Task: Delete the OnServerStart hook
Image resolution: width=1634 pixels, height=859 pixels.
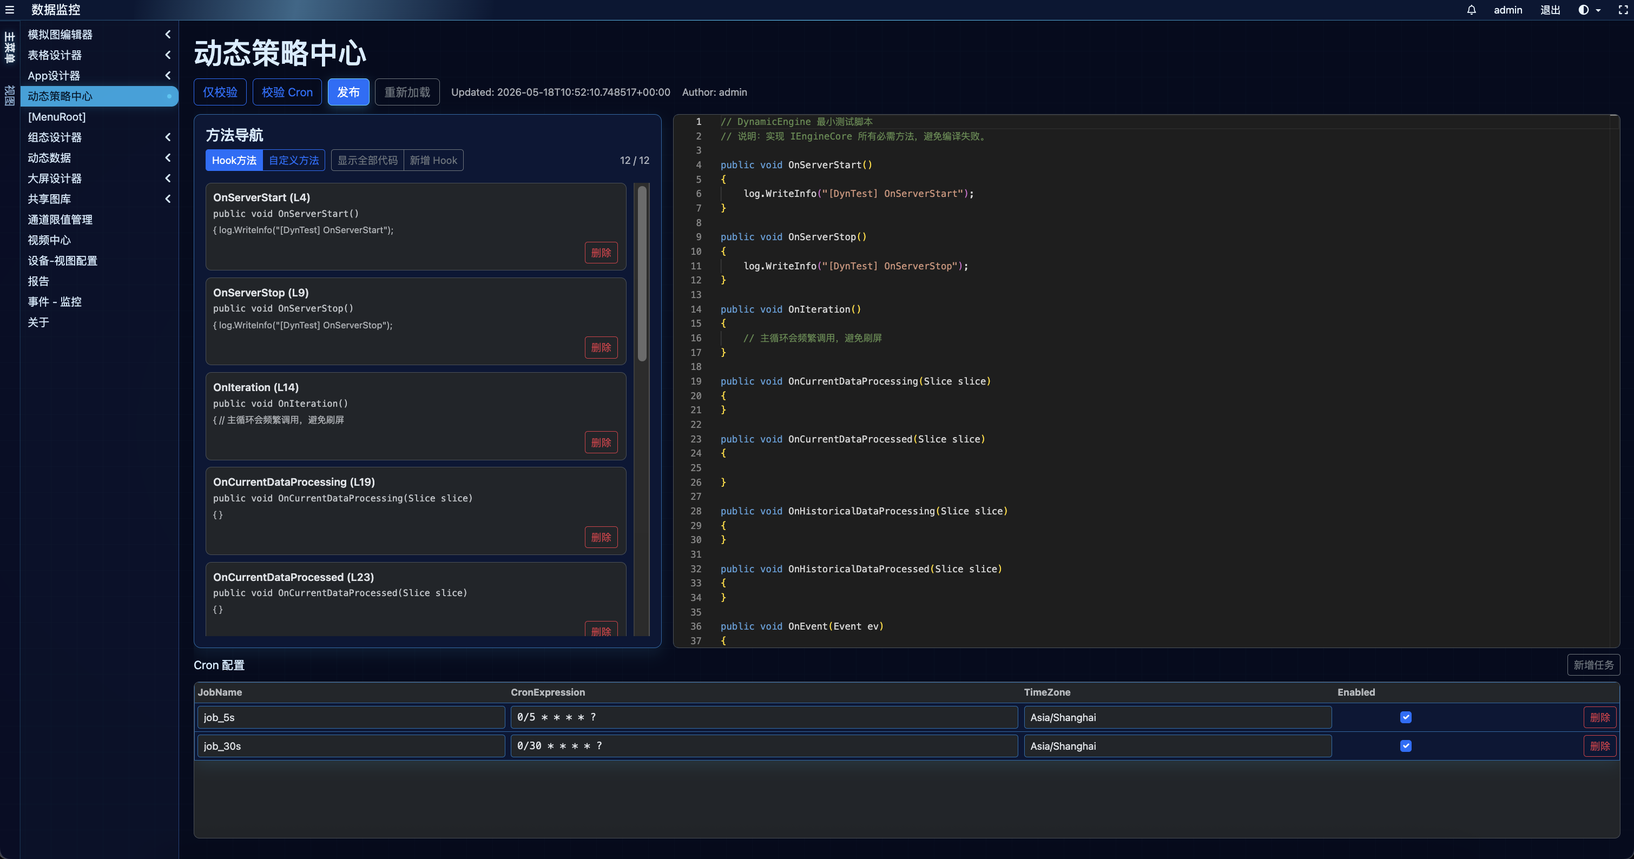Action: pyautogui.click(x=601, y=252)
